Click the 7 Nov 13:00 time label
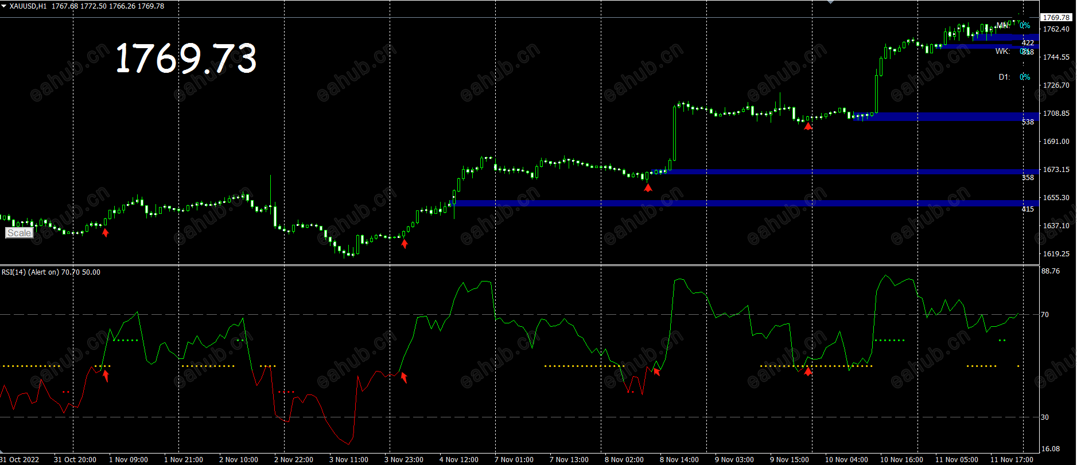The height and width of the screenshot is (465, 1077). pos(569,460)
